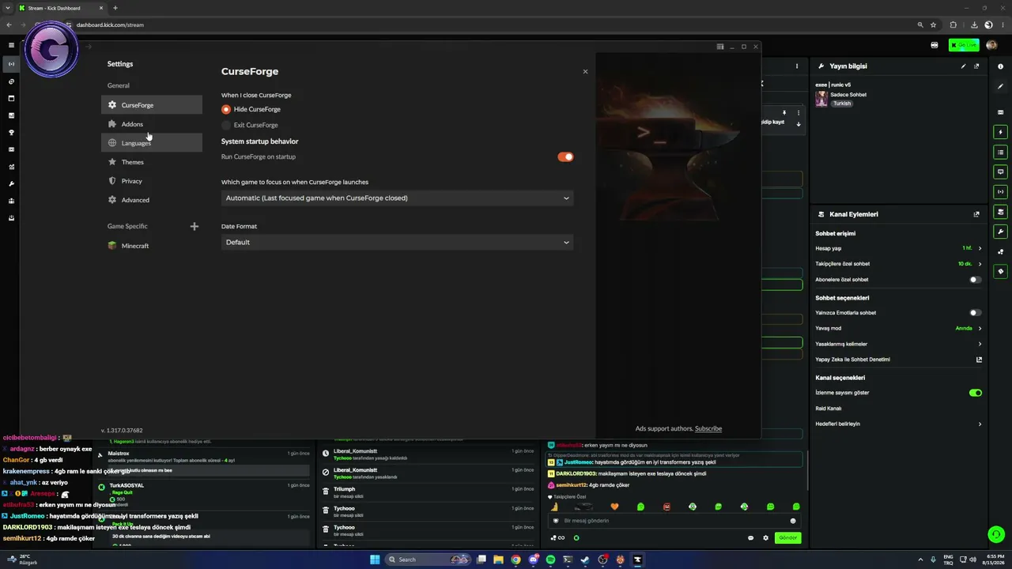Click the CurseForge layout icon in title bar
This screenshot has width=1012, height=569.
(x=720, y=47)
